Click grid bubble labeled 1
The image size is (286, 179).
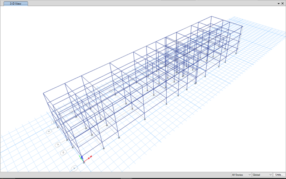(74, 168)
